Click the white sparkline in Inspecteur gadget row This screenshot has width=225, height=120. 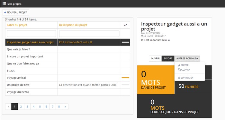click(125, 42)
